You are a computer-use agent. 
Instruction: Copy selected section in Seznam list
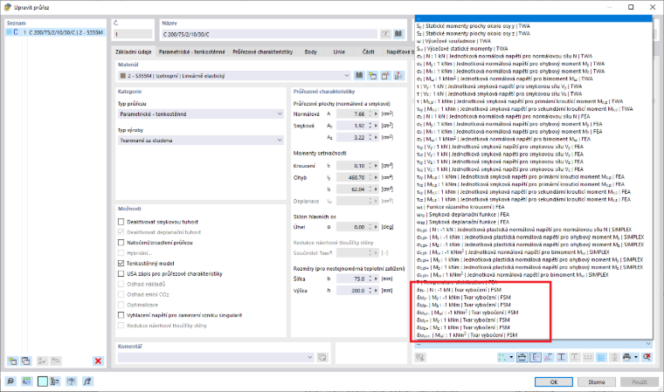click(x=26, y=361)
